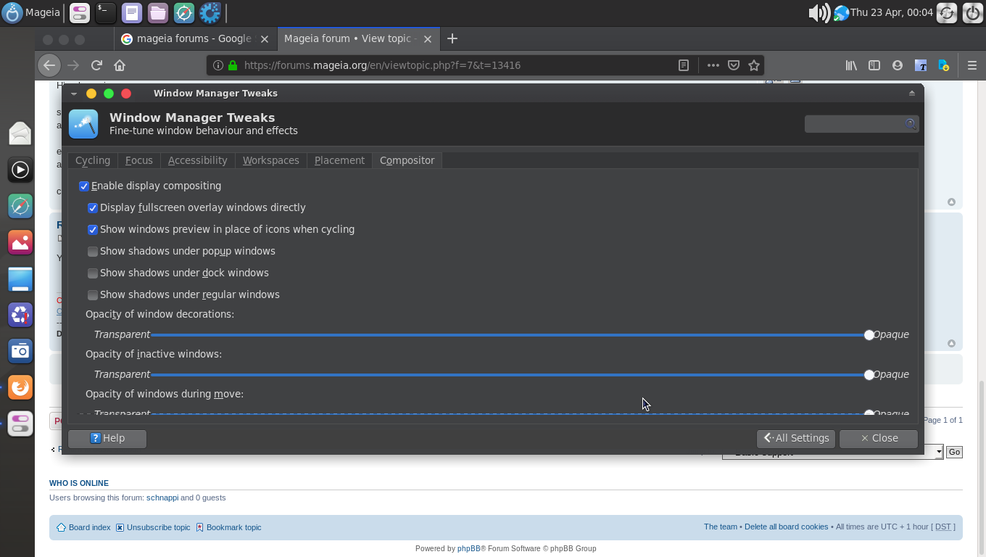Open the browser library

coord(851,65)
